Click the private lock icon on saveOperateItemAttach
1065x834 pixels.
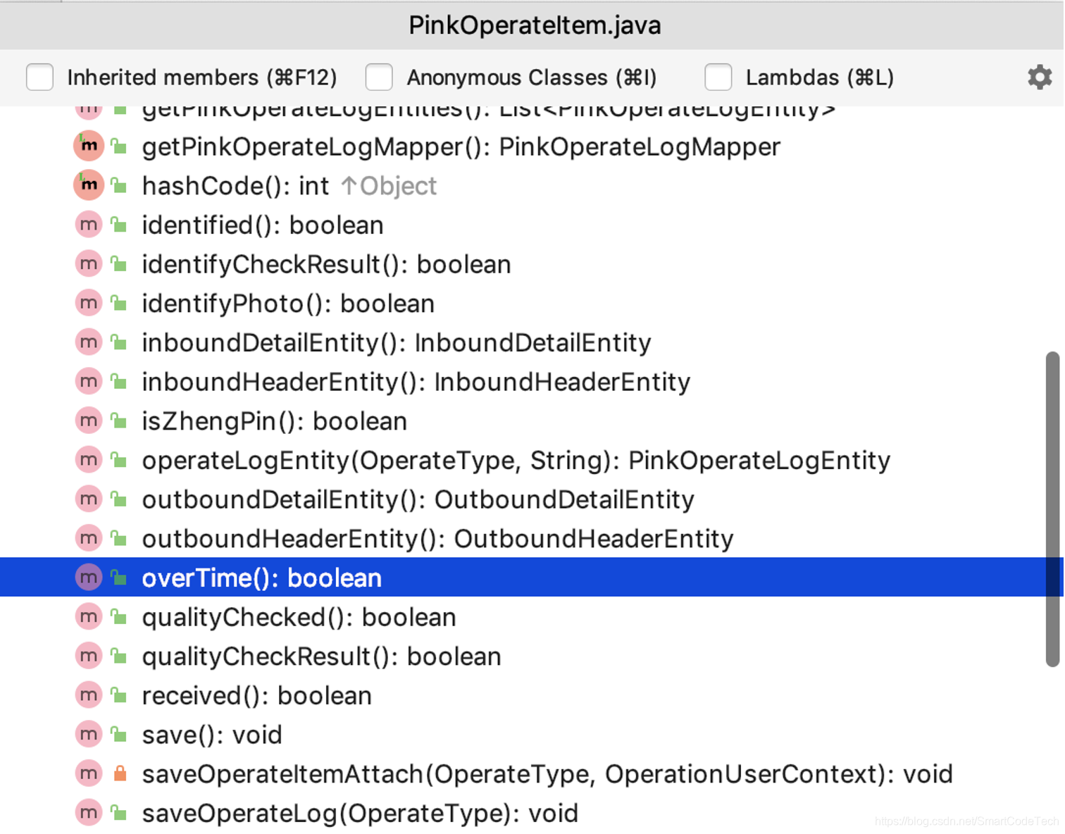(x=120, y=773)
